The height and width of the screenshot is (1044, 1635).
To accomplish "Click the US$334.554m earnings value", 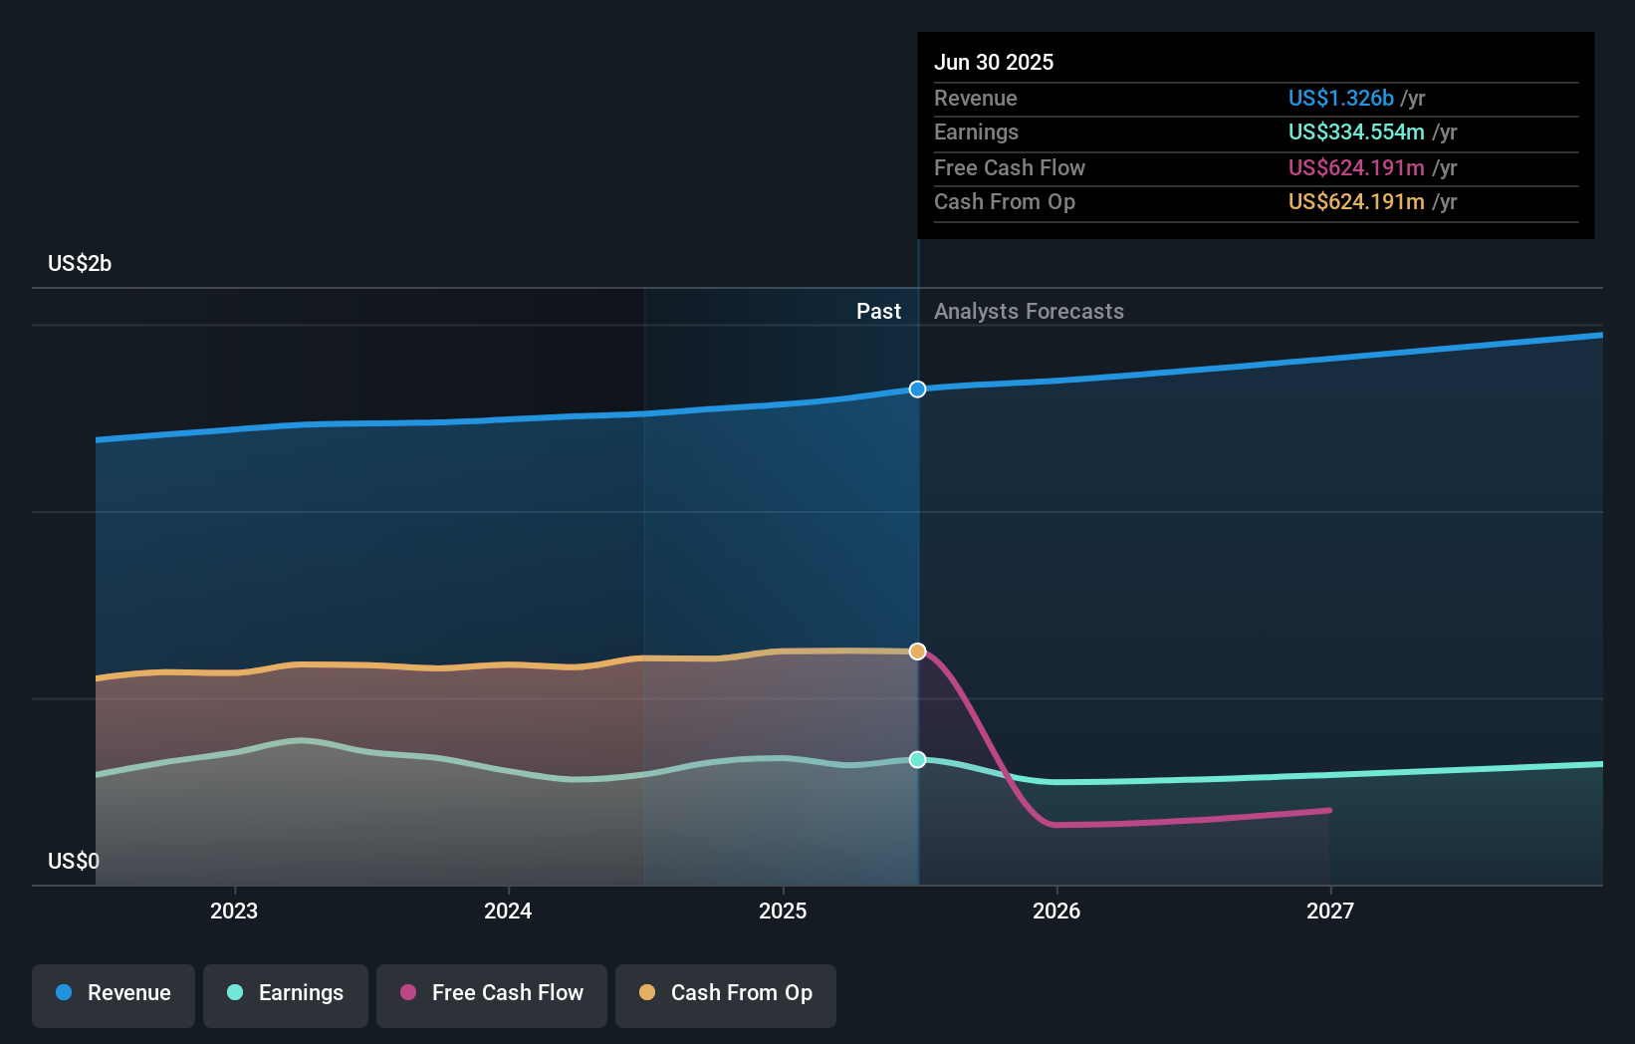I will pos(1356,131).
